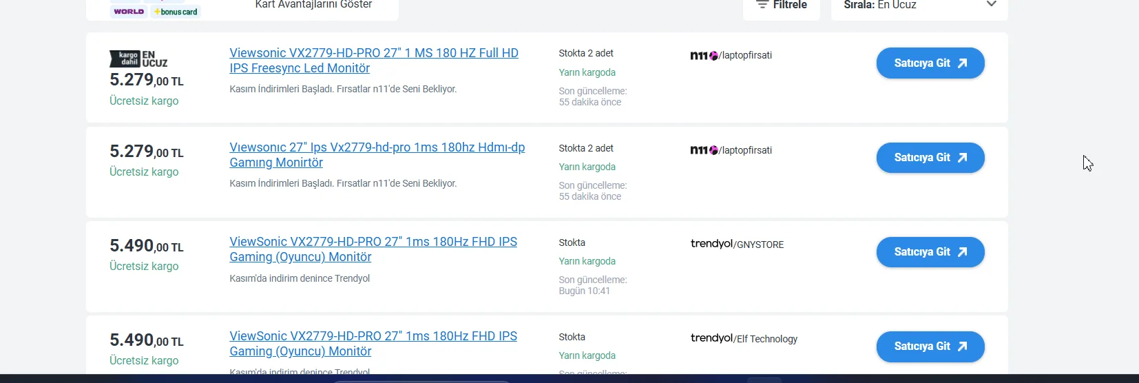Click the trendyol/Elf Technology seller logo
1139x383 pixels.
pyautogui.click(x=744, y=339)
